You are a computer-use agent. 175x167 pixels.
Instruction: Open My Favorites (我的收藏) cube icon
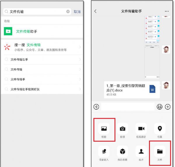[x=123, y=151]
